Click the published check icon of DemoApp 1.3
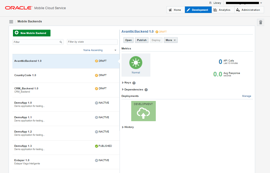This screenshot has height=173, width=270. pos(96,146)
